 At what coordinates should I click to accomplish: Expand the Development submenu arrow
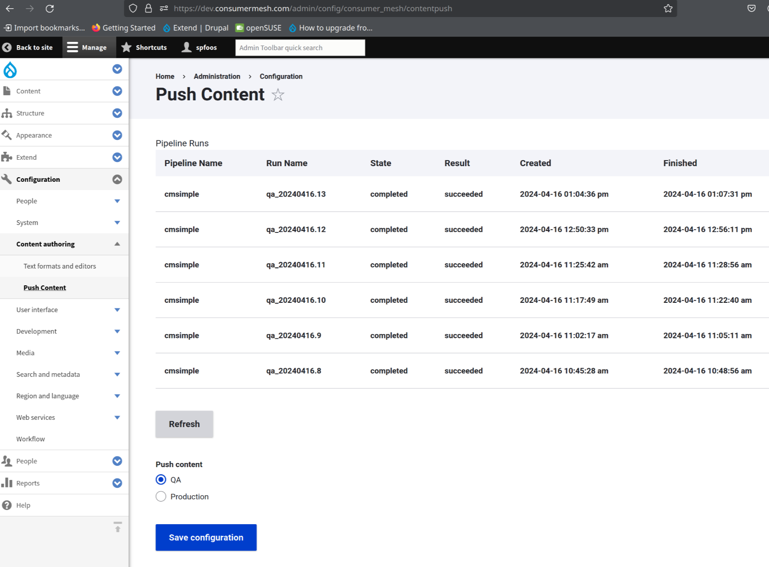(117, 331)
